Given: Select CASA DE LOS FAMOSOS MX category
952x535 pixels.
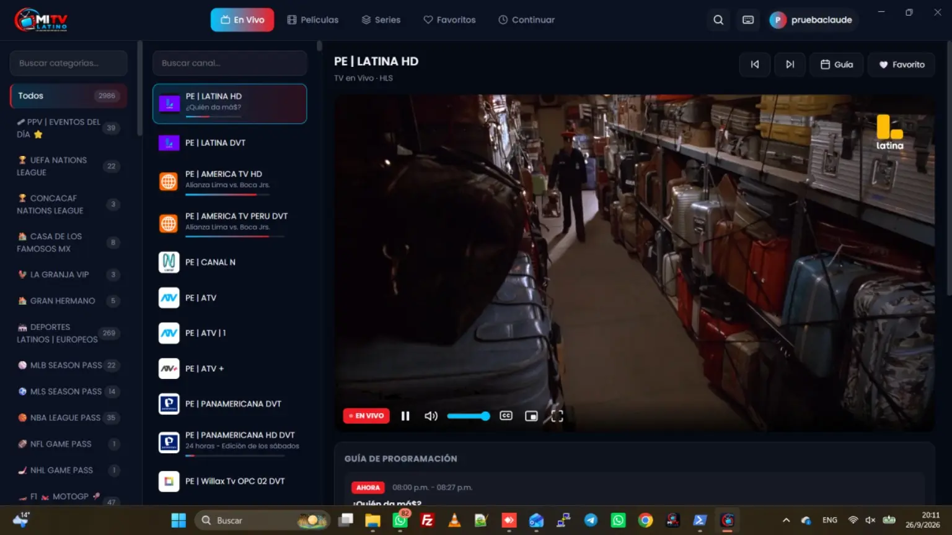Looking at the screenshot, I should coord(69,243).
